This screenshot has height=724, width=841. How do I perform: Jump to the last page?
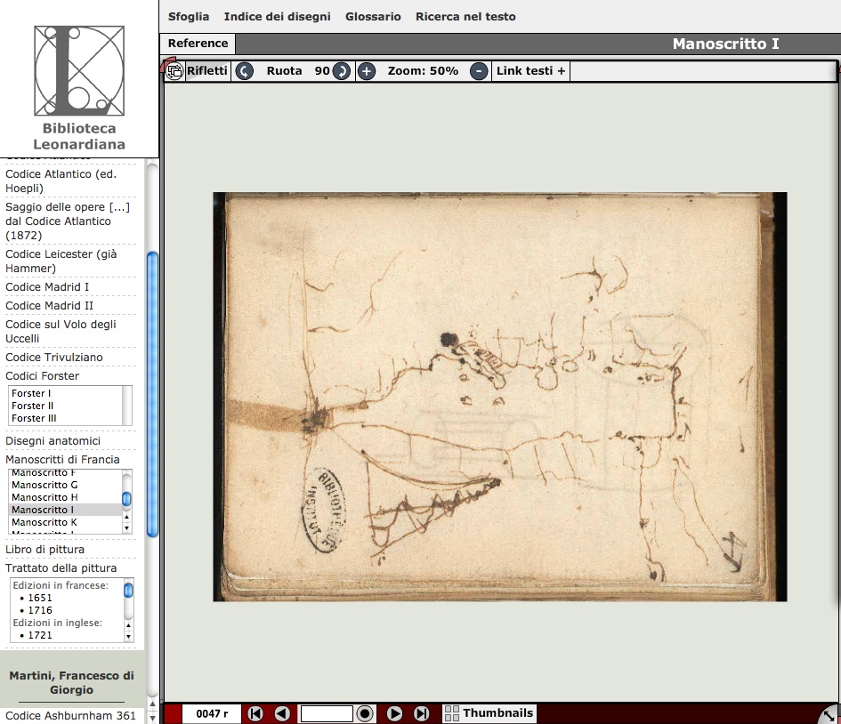click(x=422, y=713)
